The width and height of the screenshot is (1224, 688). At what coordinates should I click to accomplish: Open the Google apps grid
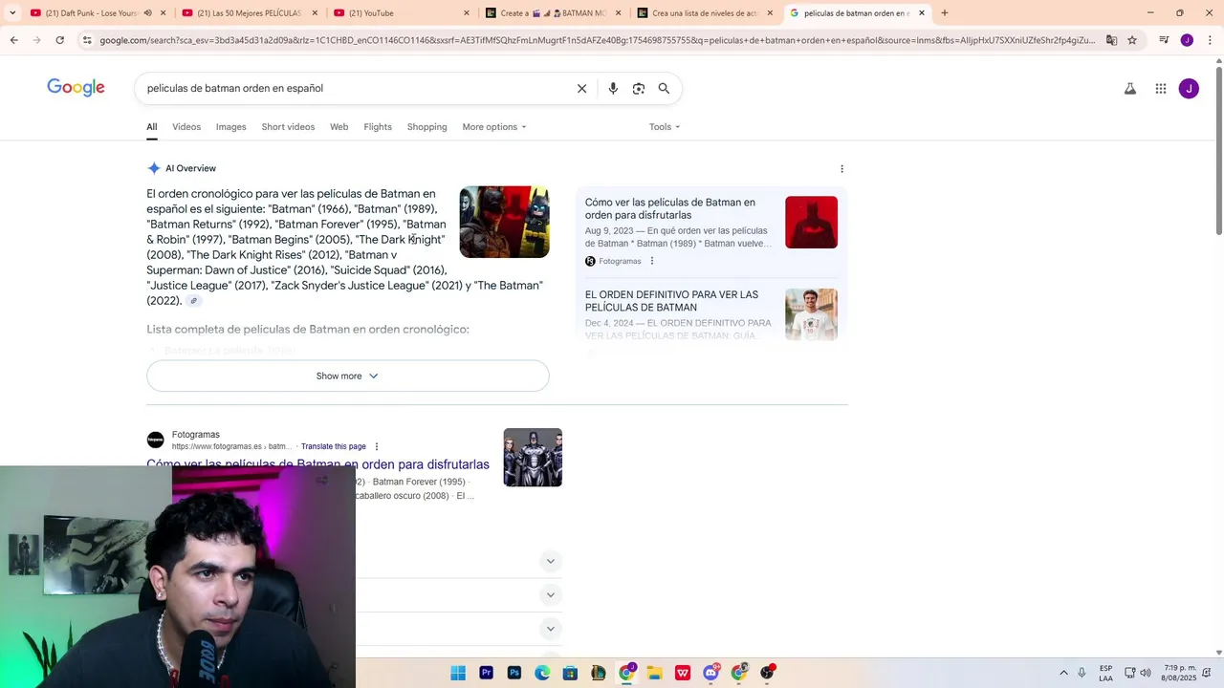point(1161,89)
